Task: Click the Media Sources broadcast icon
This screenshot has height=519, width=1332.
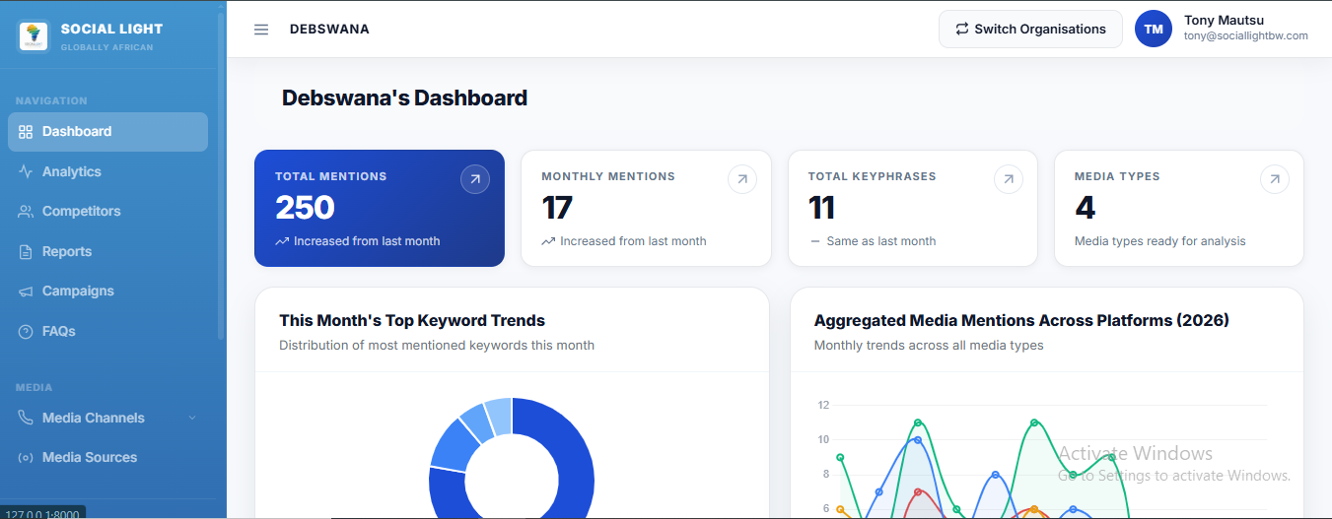Action: [26, 458]
